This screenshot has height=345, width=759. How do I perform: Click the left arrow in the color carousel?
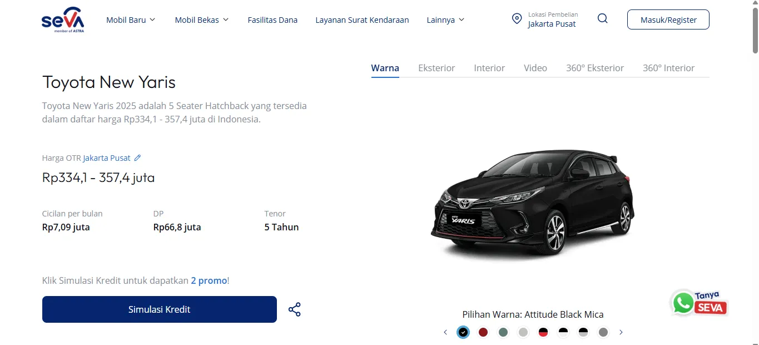[445, 332]
